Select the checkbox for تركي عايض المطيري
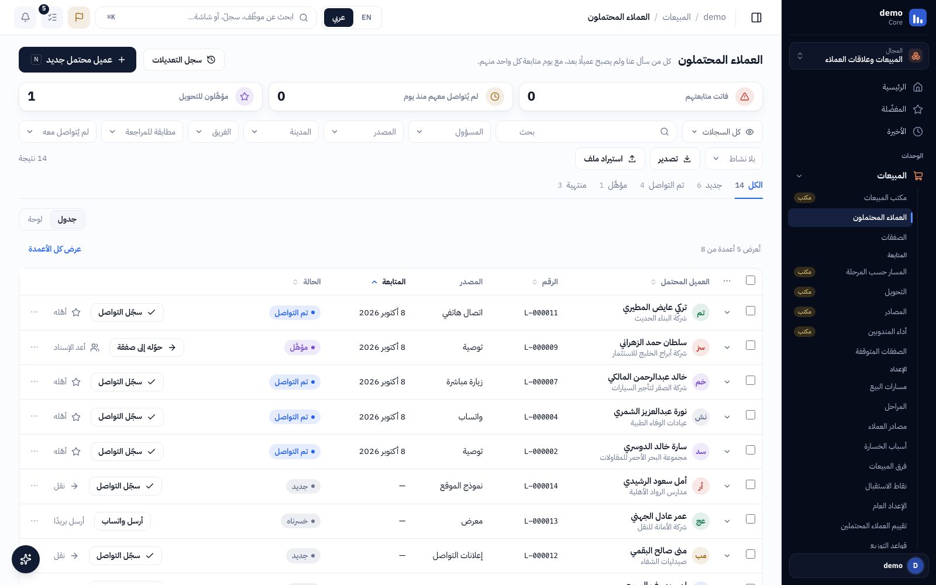This screenshot has width=936, height=585. point(751,311)
